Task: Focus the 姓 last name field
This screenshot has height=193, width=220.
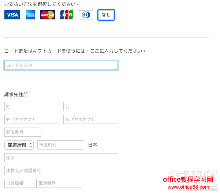Action: click(32, 106)
